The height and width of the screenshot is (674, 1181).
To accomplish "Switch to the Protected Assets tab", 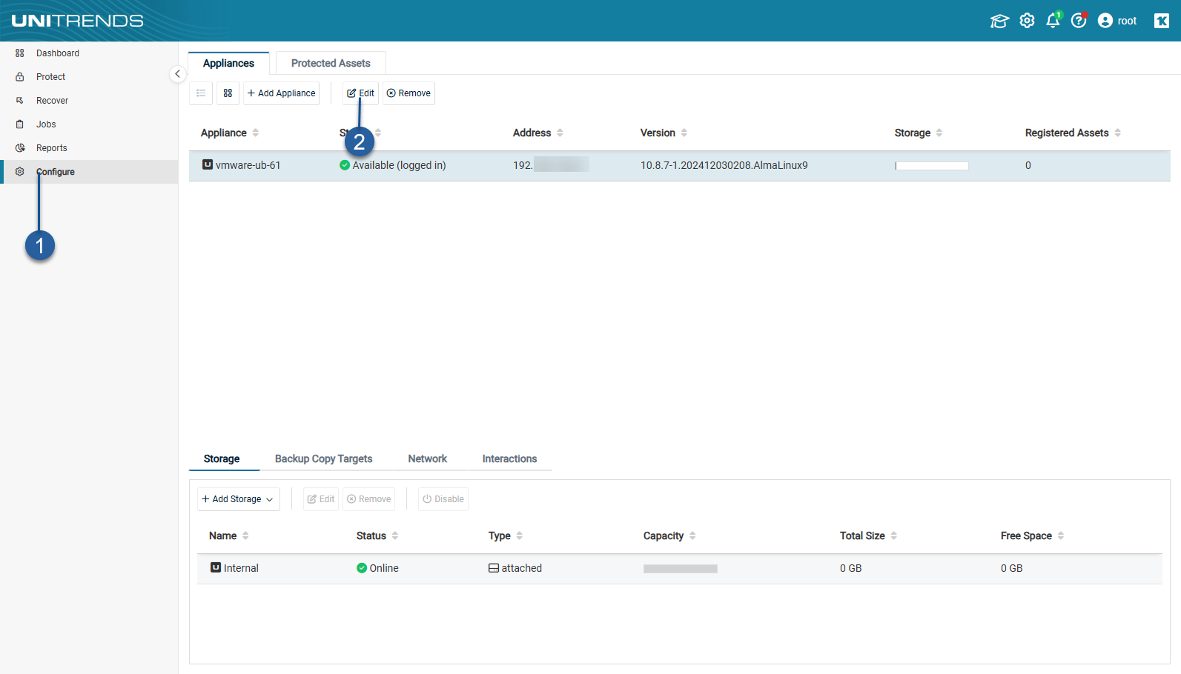I will (x=331, y=63).
